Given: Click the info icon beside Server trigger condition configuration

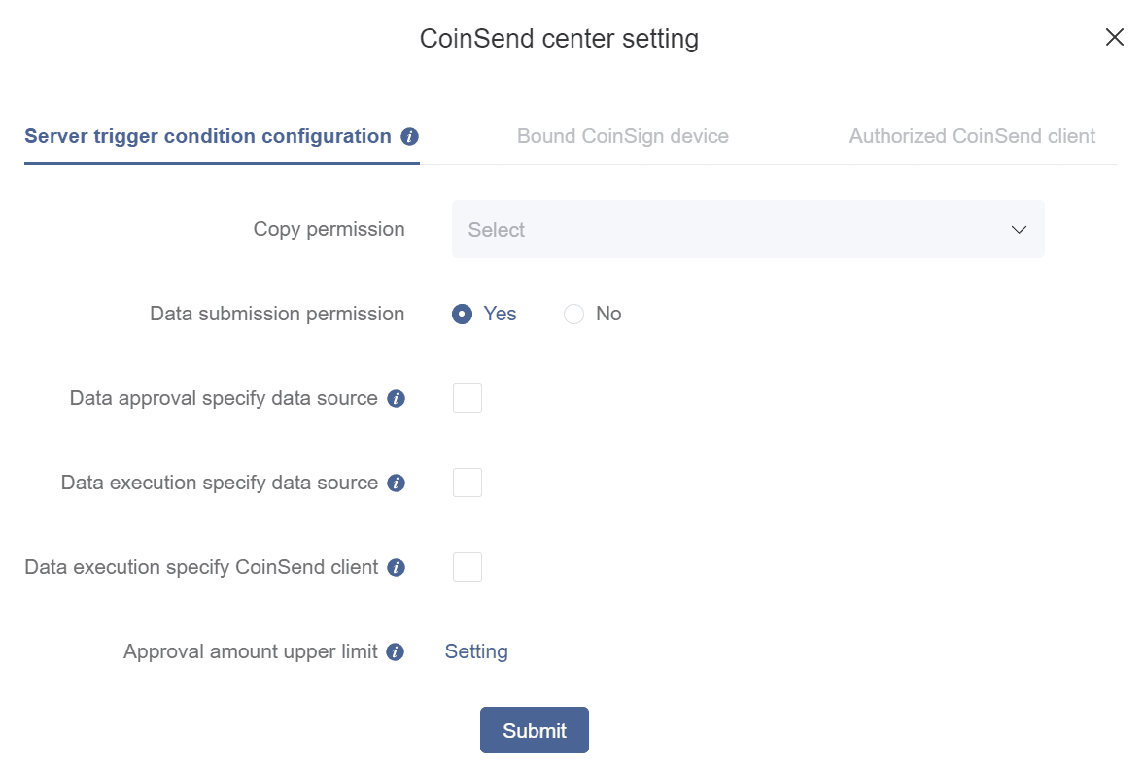Looking at the screenshot, I should tap(408, 136).
